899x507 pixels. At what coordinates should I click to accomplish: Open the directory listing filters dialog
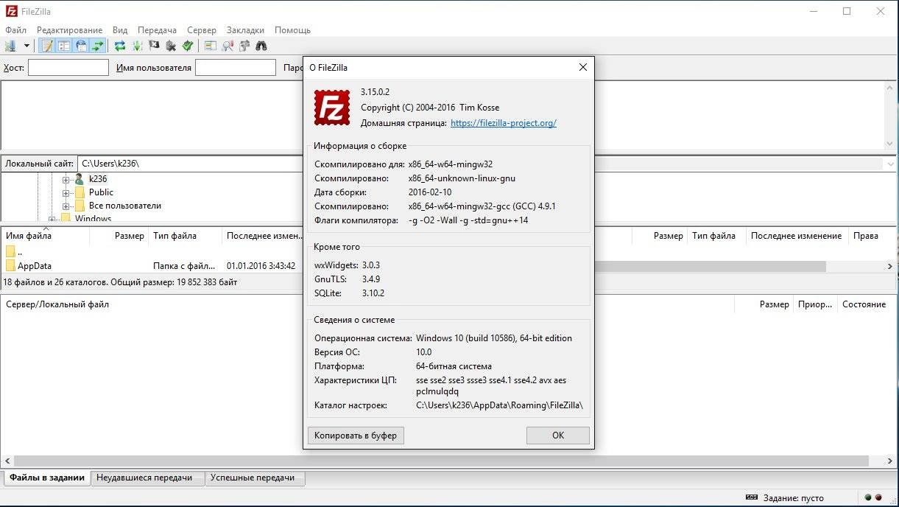click(x=210, y=46)
